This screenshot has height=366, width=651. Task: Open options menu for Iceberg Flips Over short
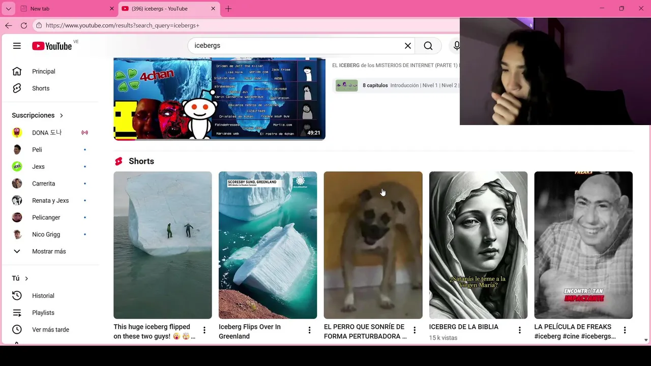click(x=309, y=330)
